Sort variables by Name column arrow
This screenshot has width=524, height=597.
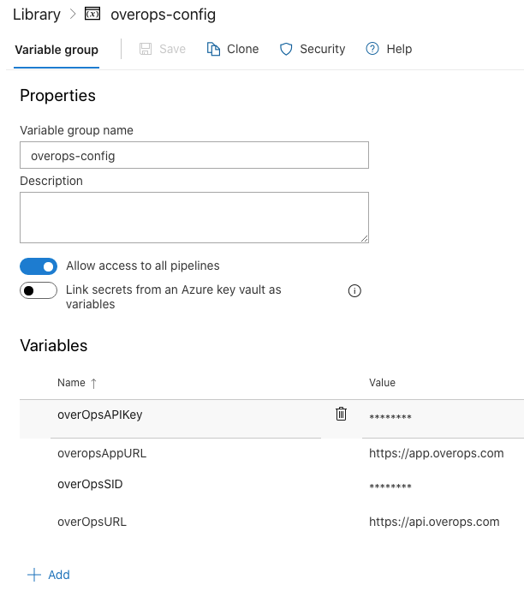(x=93, y=383)
